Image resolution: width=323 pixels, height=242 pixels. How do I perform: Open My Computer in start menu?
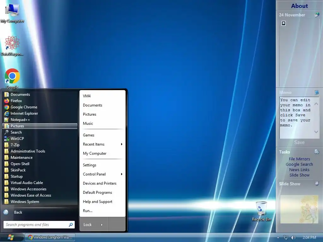point(103,153)
